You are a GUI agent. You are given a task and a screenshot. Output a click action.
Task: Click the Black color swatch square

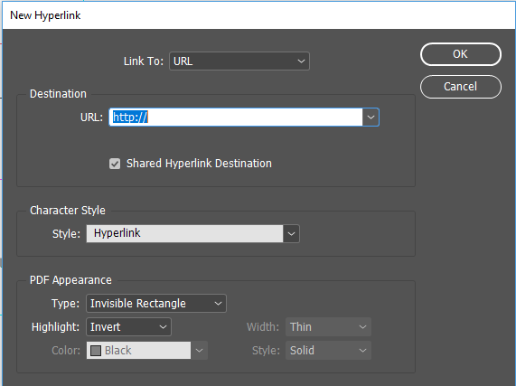pyautogui.click(x=96, y=351)
